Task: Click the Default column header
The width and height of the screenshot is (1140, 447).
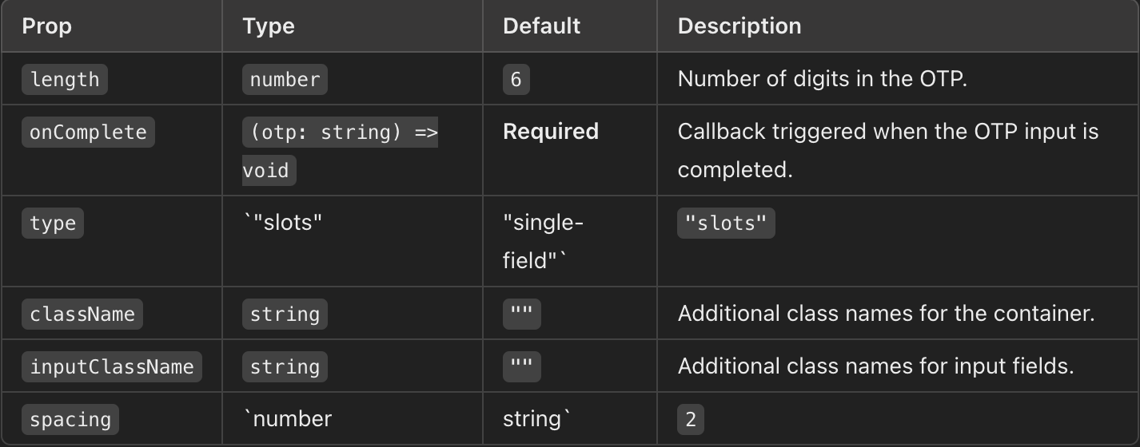Action: coord(541,26)
